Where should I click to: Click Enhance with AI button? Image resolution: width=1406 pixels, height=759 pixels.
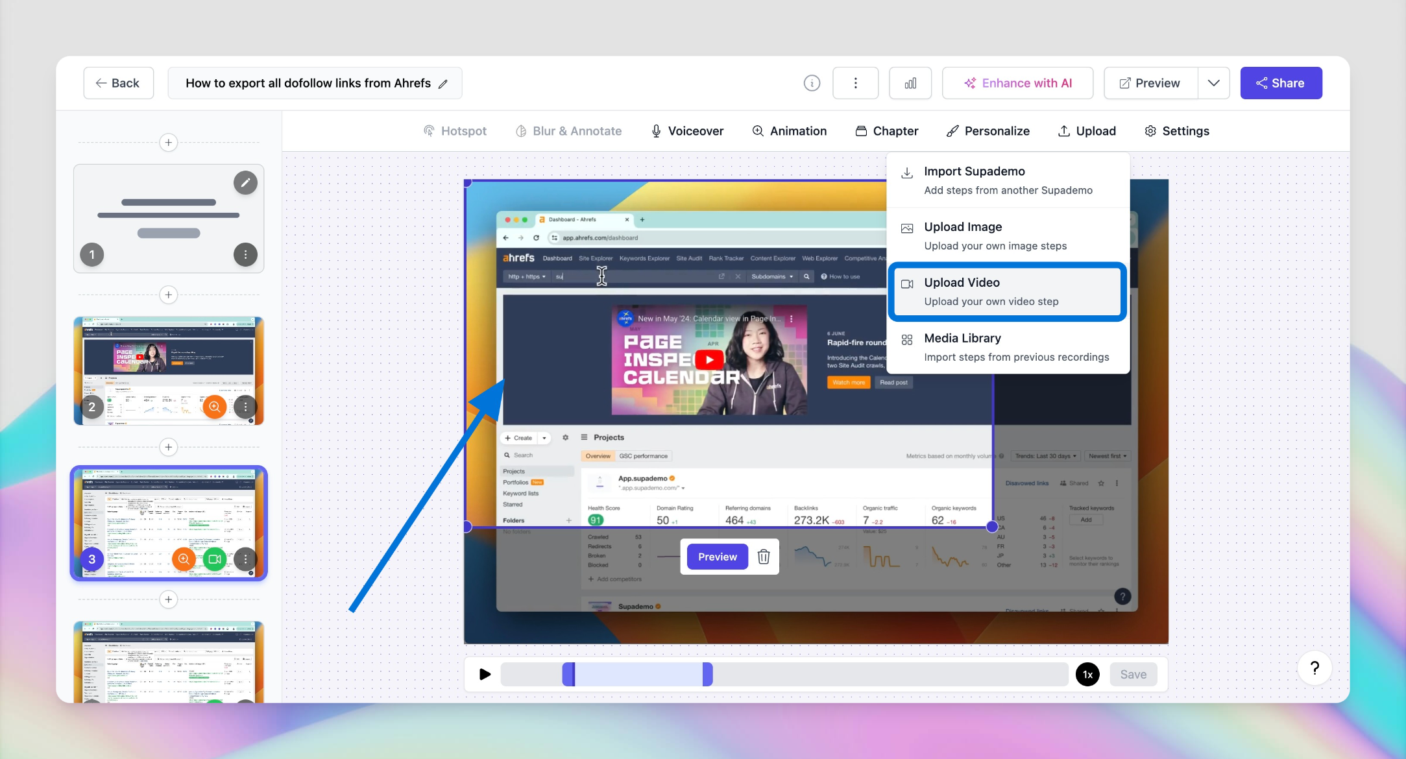(x=1017, y=83)
